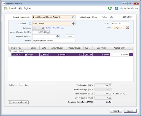Open the Customer dropdown arrow
The height and width of the screenshot is (116, 141).
(73, 23)
